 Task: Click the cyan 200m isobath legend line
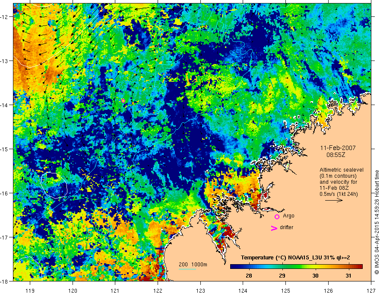click(187, 269)
